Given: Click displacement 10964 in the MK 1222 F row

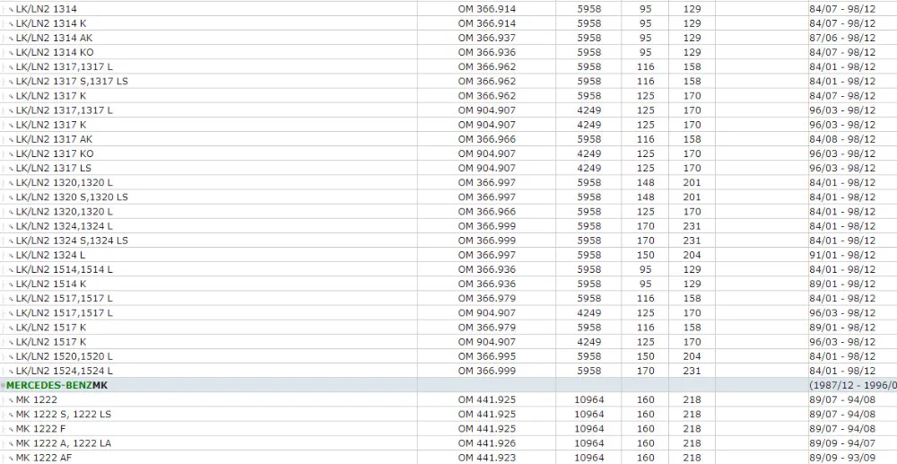Looking at the screenshot, I should pos(588,429).
